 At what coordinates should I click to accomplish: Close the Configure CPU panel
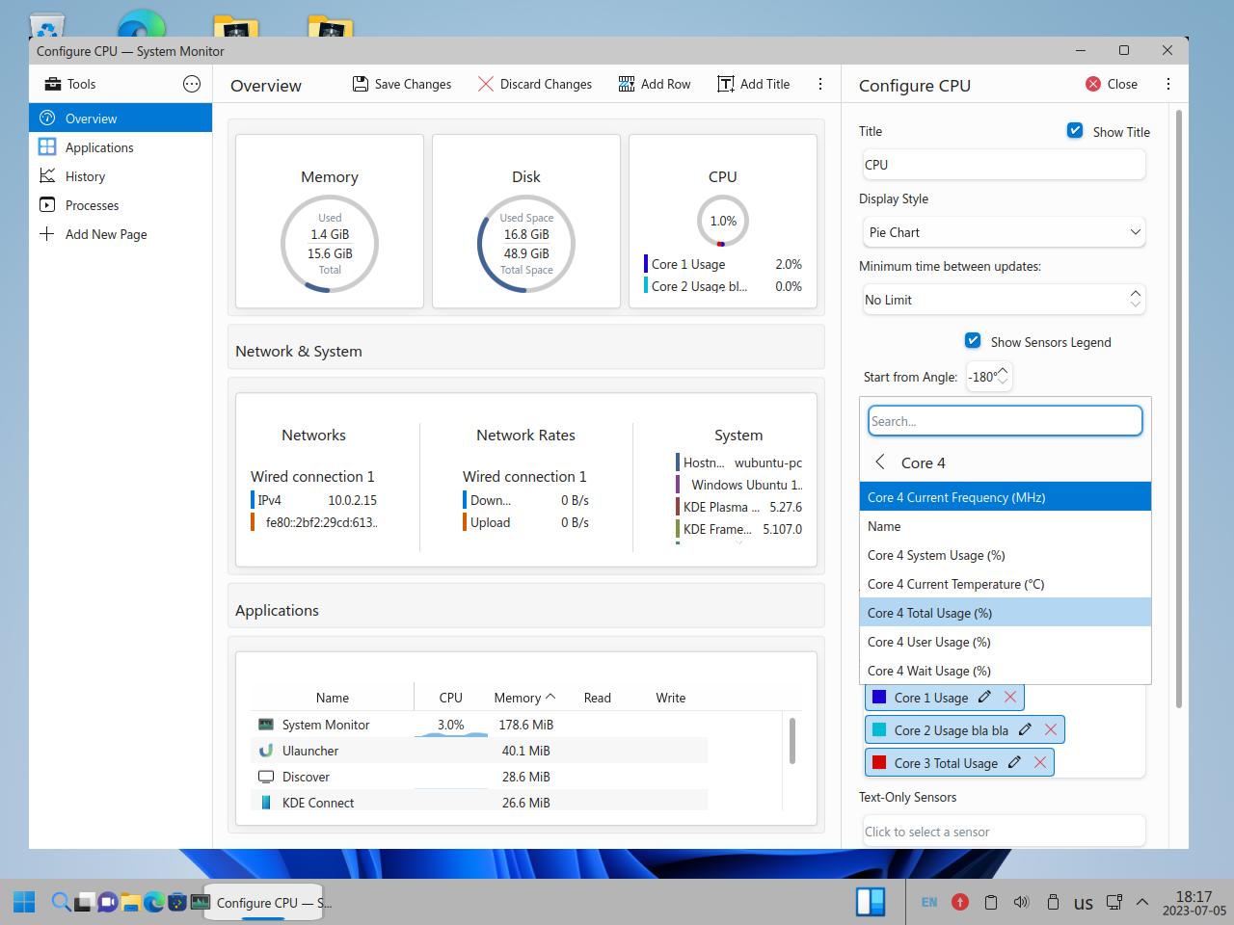tap(1112, 84)
